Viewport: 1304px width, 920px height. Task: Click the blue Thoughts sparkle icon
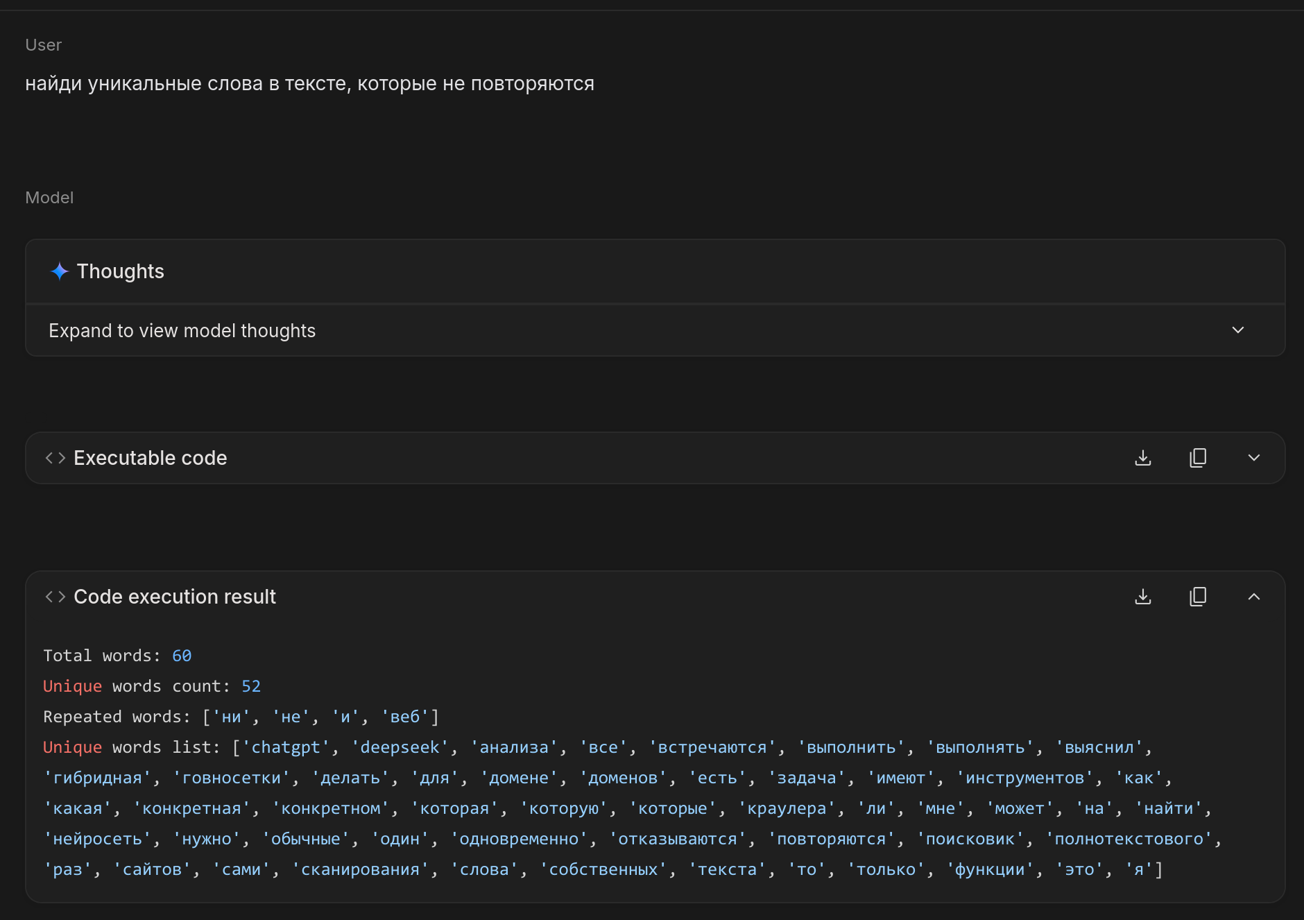tap(60, 271)
